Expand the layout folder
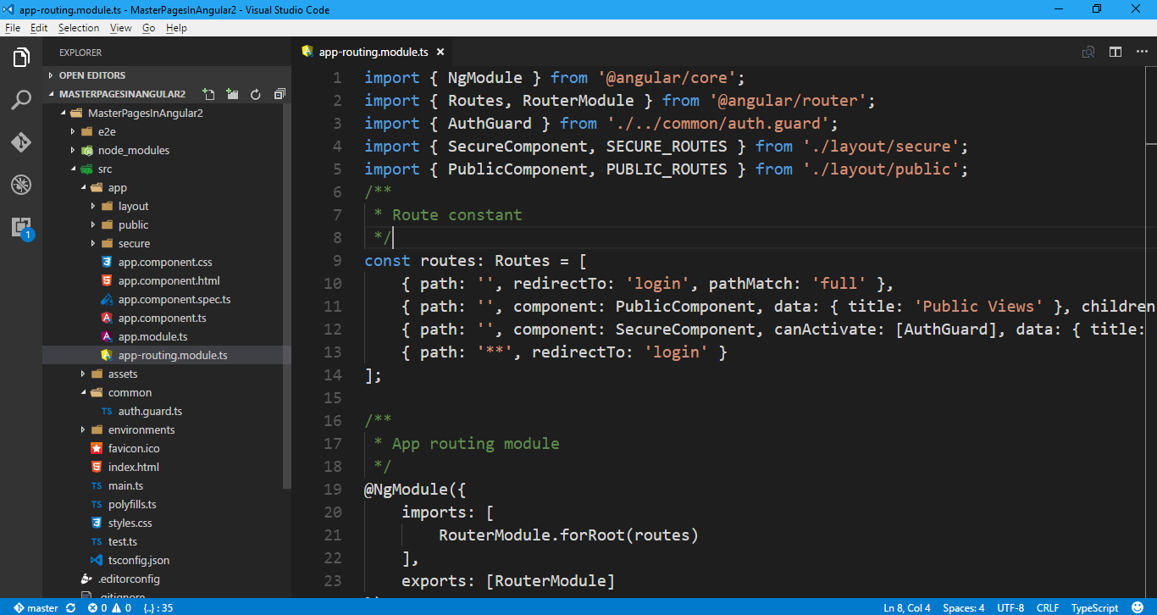 coord(93,206)
